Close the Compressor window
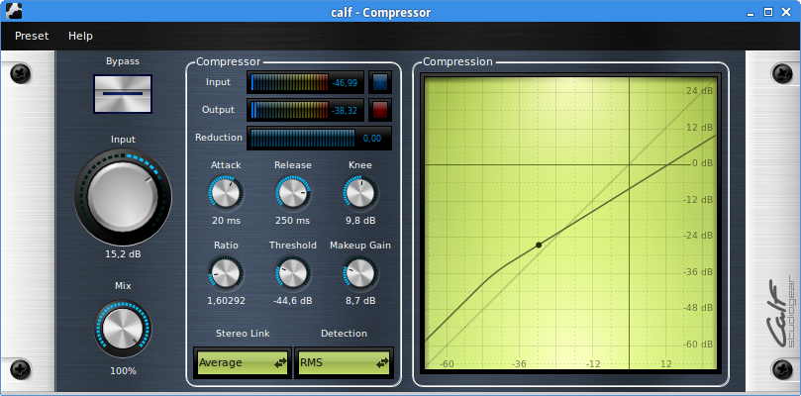This screenshot has height=396, width=801. tap(784, 12)
